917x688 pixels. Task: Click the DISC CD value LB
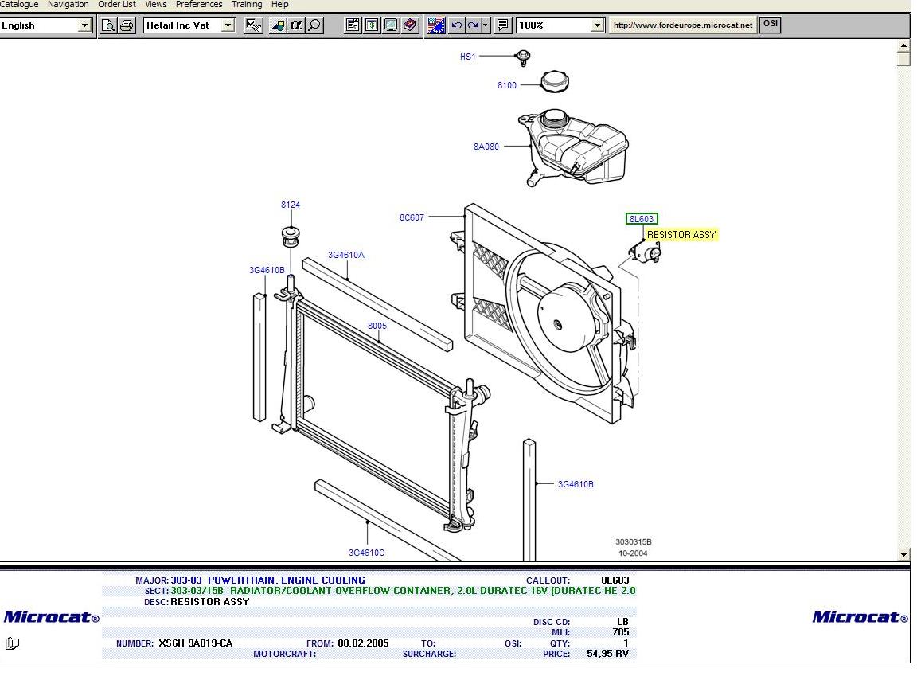(622, 622)
